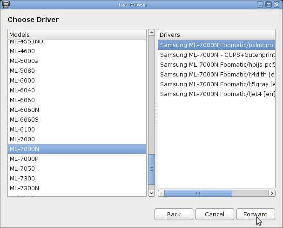Choose the Foomatic/pxlmono driver
This screenshot has height=228, width=283.
[x=216, y=45]
